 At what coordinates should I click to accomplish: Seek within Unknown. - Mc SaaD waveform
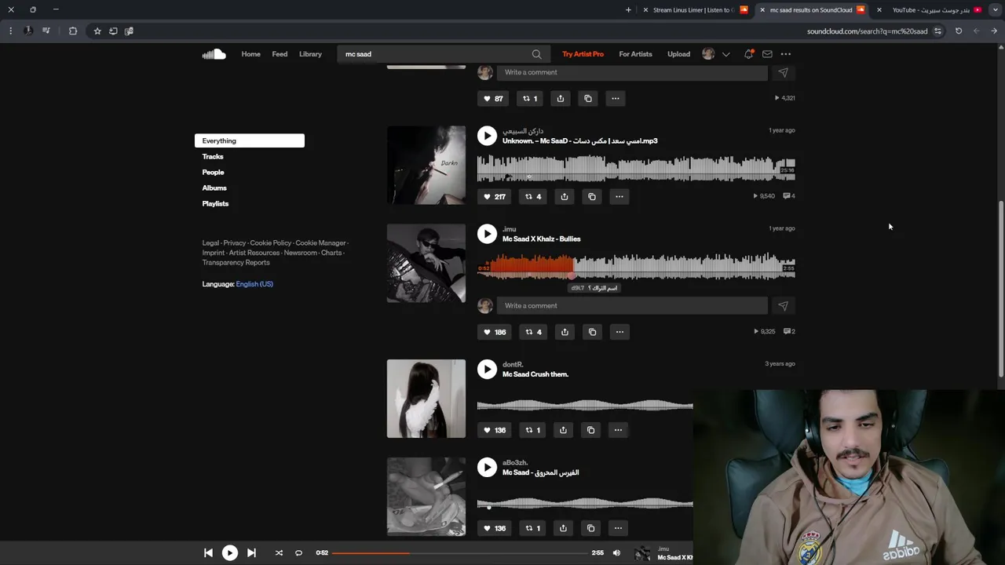click(x=636, y=169)
